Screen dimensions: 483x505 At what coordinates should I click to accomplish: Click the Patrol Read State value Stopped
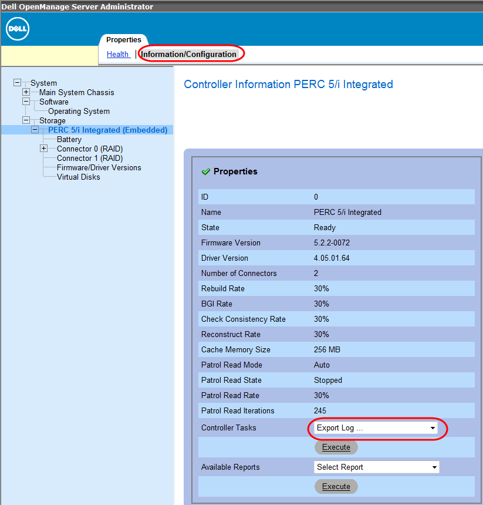(328, 381)
